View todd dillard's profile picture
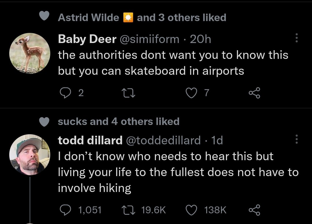 30,155
